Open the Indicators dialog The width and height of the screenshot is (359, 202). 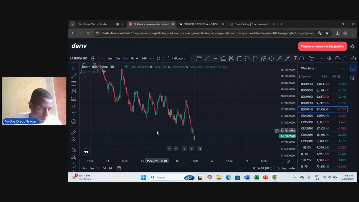coord(176,58)
